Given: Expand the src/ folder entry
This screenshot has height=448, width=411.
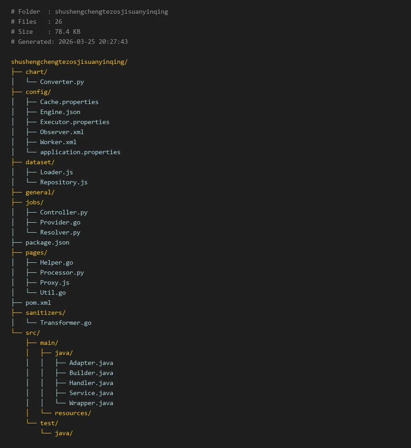Looking at the screenshot, I should click(32, 333).
